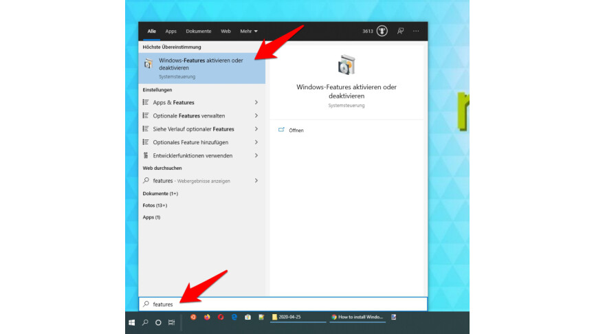Open Task View from the taskbar
This screenshot has height=334, width=594.
click(171, 322)
